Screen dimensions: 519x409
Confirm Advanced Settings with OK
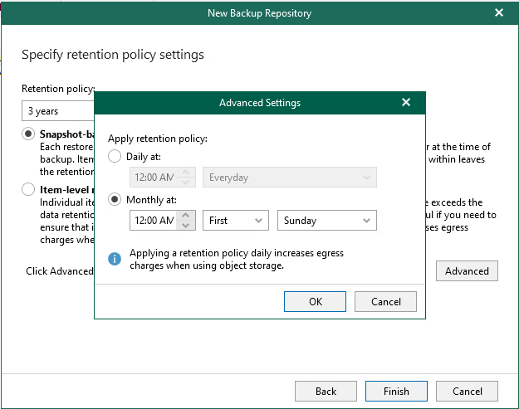[x=315, y=301]
